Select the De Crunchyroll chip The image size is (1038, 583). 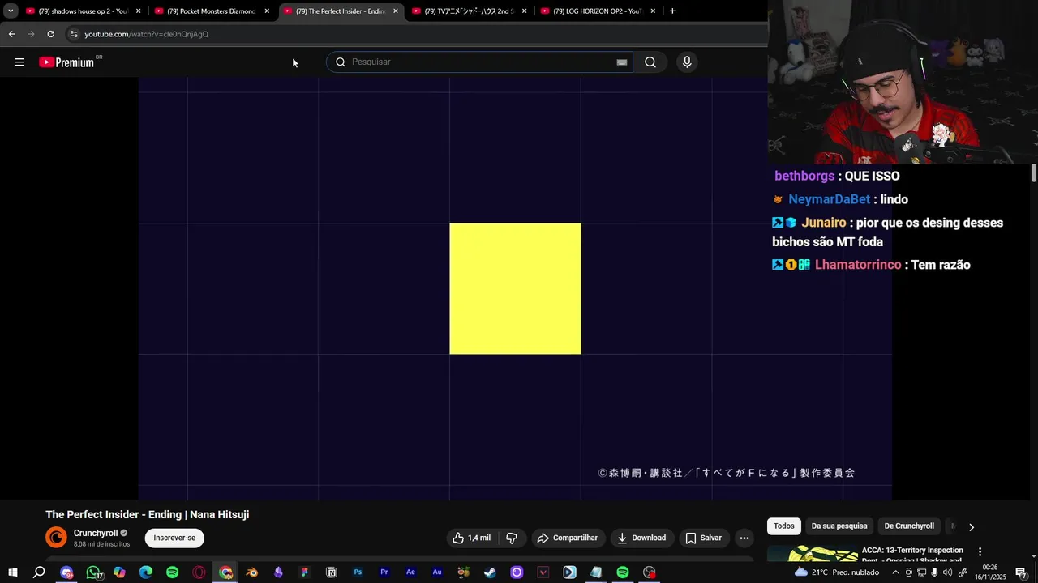click(x=909, y=526)
